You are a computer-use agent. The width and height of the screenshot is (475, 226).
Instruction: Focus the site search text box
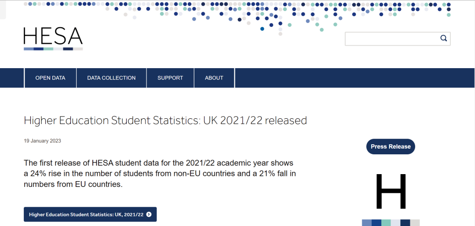(391, 39)
